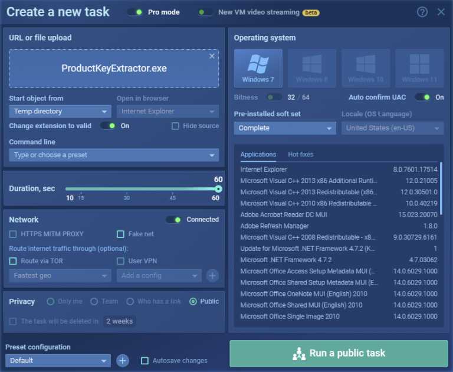
Task: Click the applications list scrollbar
Action: click(x=441, y=189)
